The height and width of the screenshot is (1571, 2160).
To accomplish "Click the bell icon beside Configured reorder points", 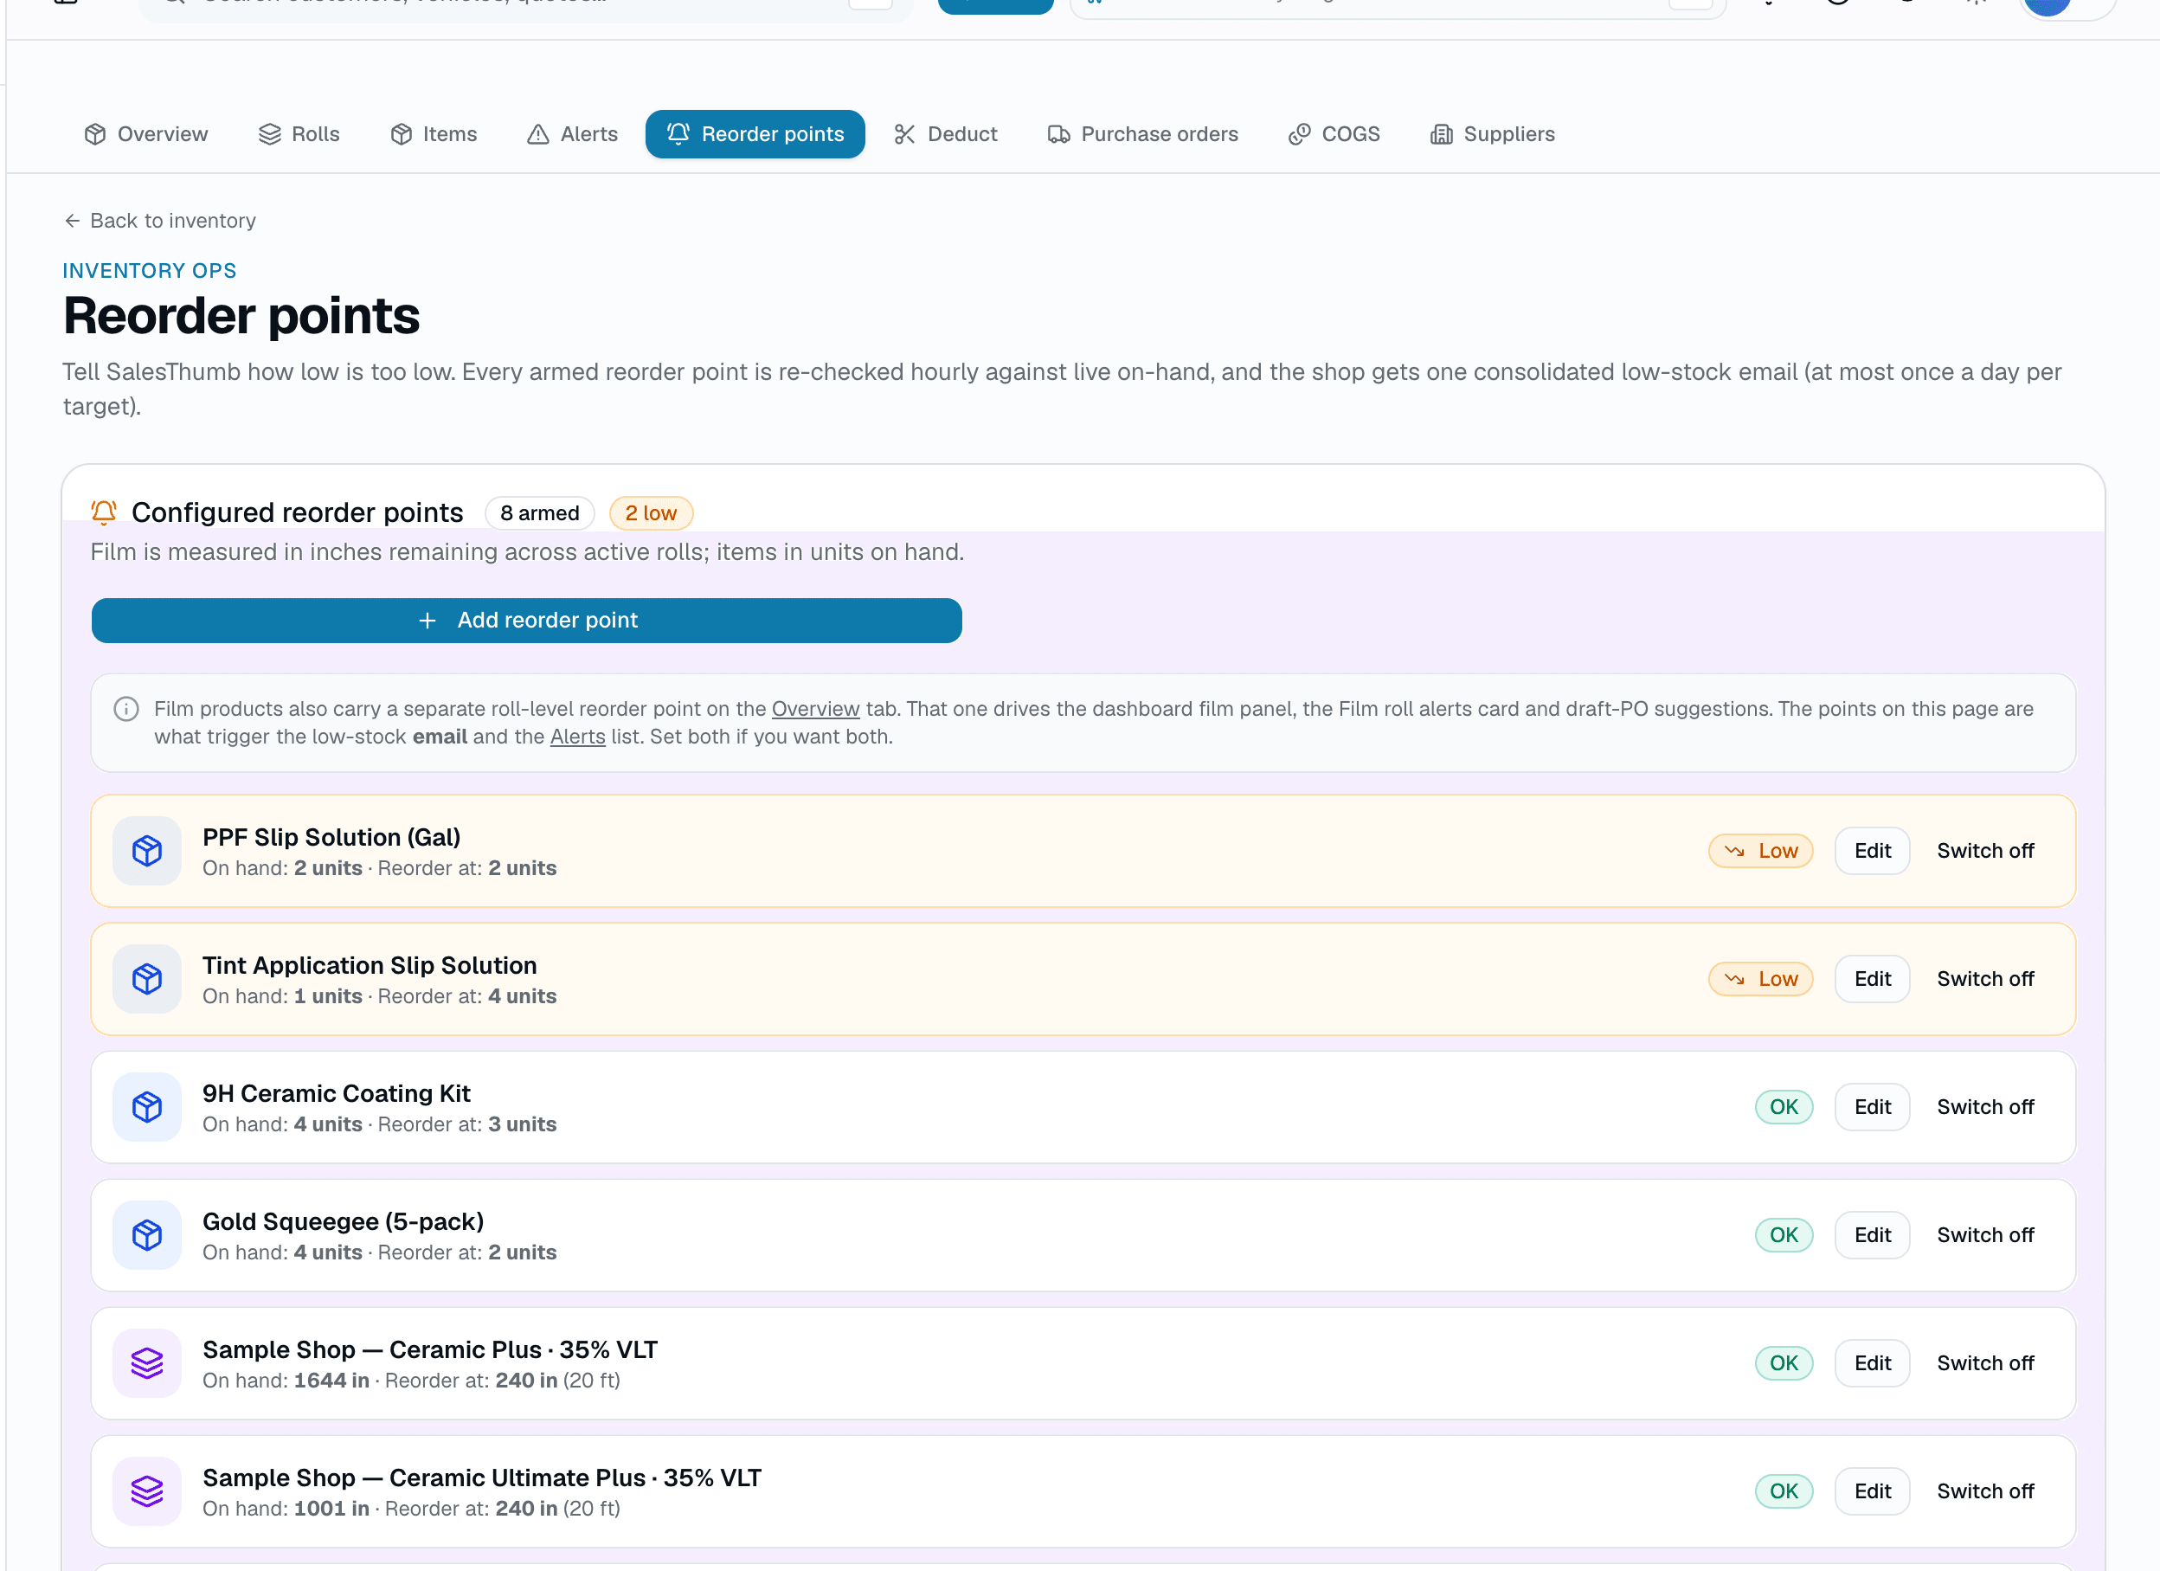I will pyautogui.click(x=104, y=512).
